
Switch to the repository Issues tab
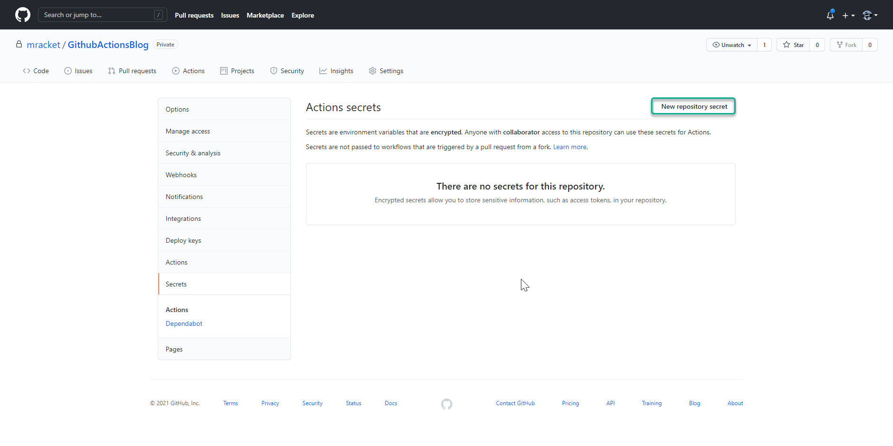point(78,71)
